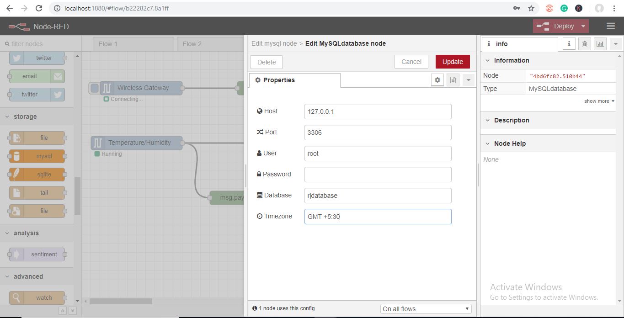Viewport: 624px width, 318px height.
Task: Go back using browser back arrow
Action: click(9, 8)
